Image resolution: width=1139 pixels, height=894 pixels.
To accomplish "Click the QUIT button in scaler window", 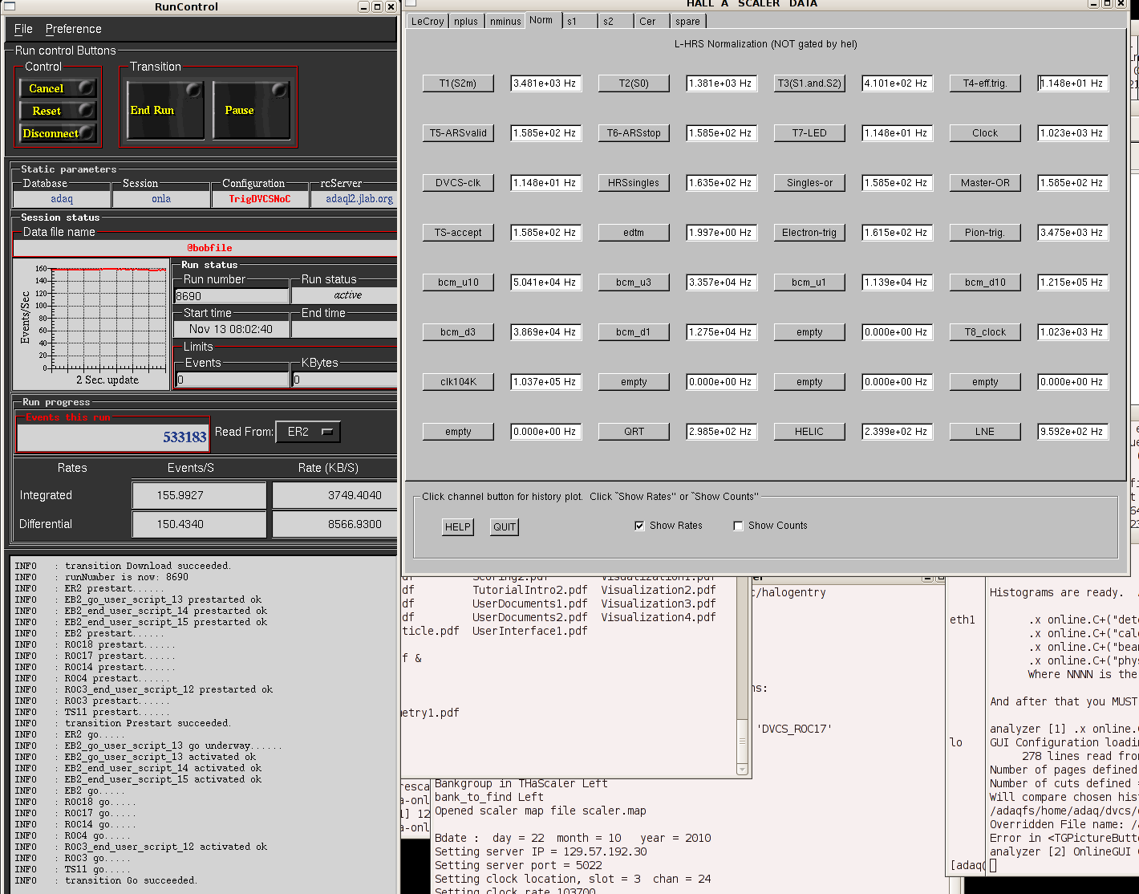I will click(505, 526).
